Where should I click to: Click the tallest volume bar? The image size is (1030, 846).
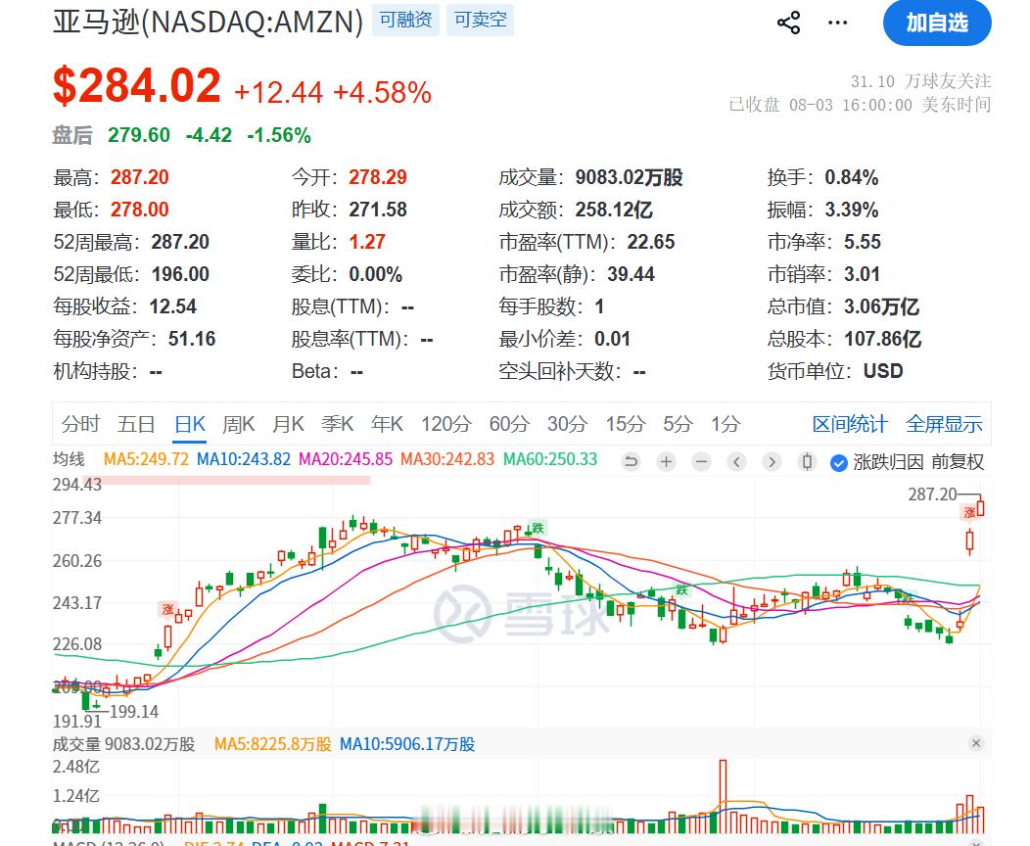click(x=724, y=796)
